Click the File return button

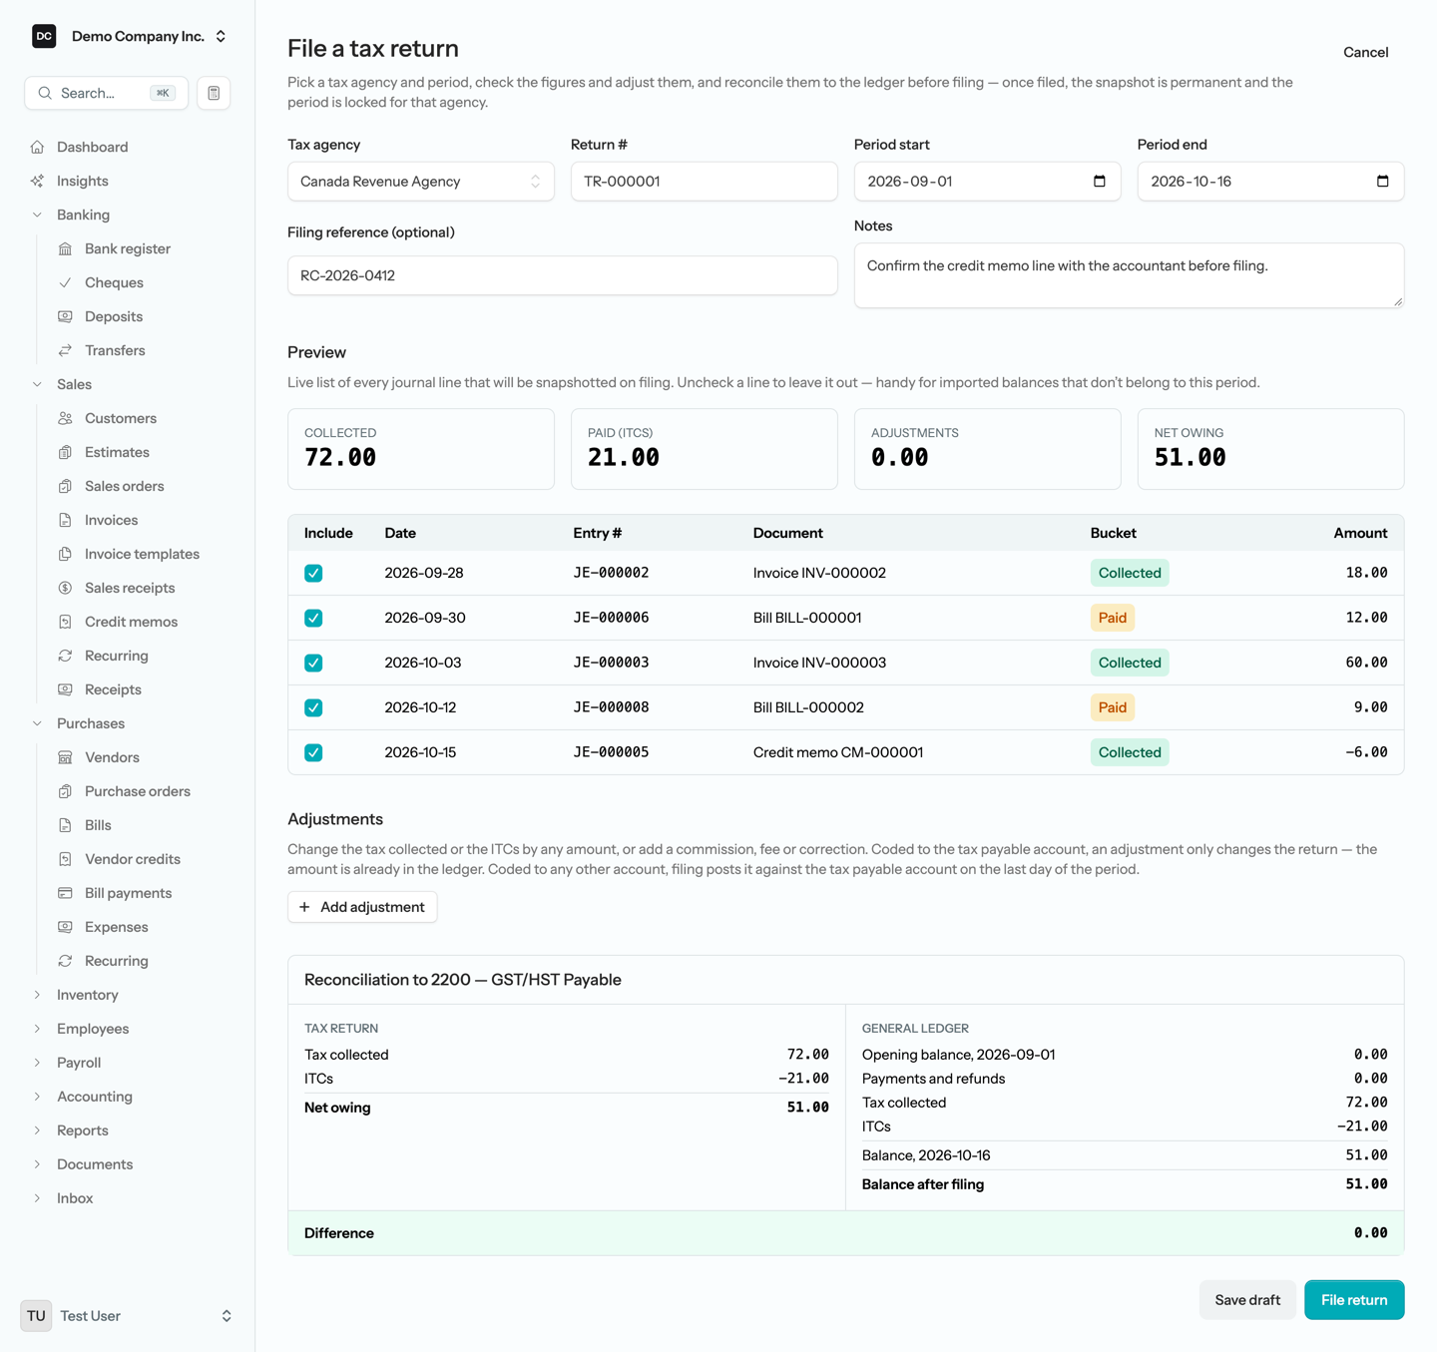[x=1354, y=1300]
